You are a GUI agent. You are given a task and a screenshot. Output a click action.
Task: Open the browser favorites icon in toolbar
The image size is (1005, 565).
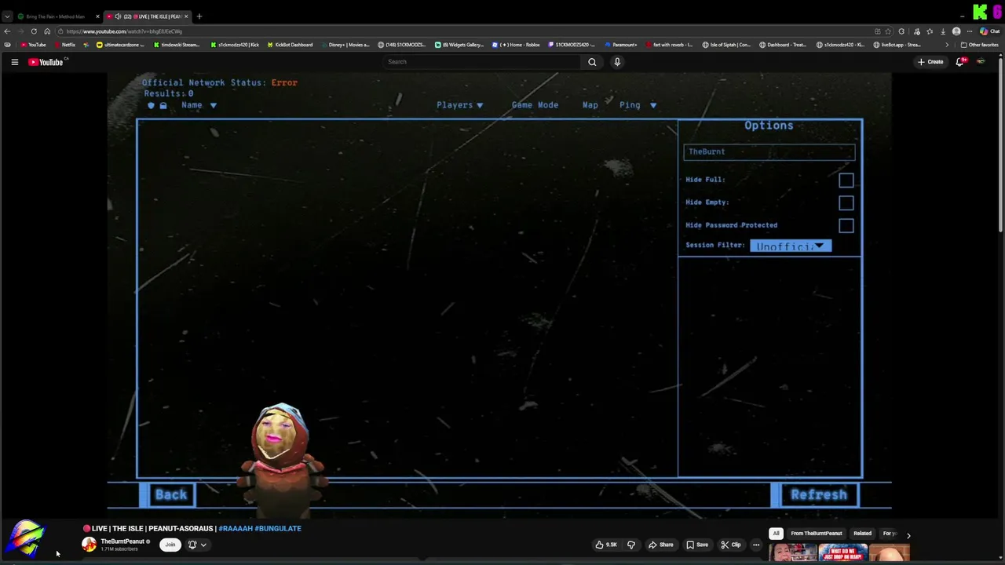click(x=930, y=31)
